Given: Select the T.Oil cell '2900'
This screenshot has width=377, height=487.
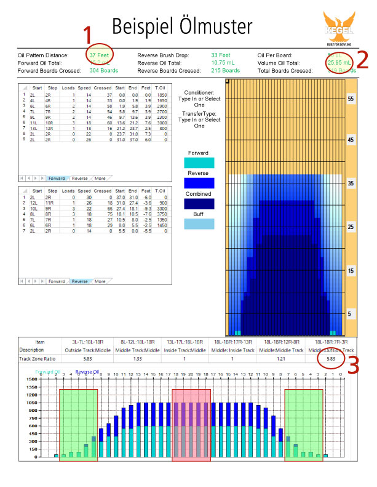Looking at the screenshot, I should click(x=162, y=107).
